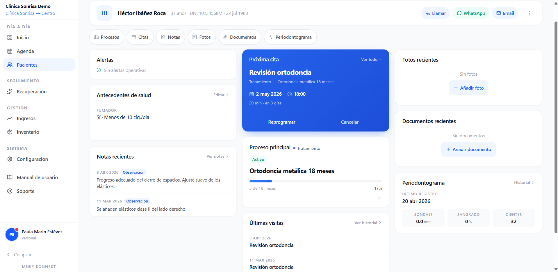Open the 11 MAR 2026 Revisión ortodoncia visit
Viewport: 558px width, 272px height.
pos(316,264)
